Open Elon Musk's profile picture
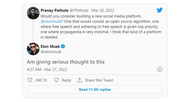This screenshot has height=102, width=190. pos(33,49)
